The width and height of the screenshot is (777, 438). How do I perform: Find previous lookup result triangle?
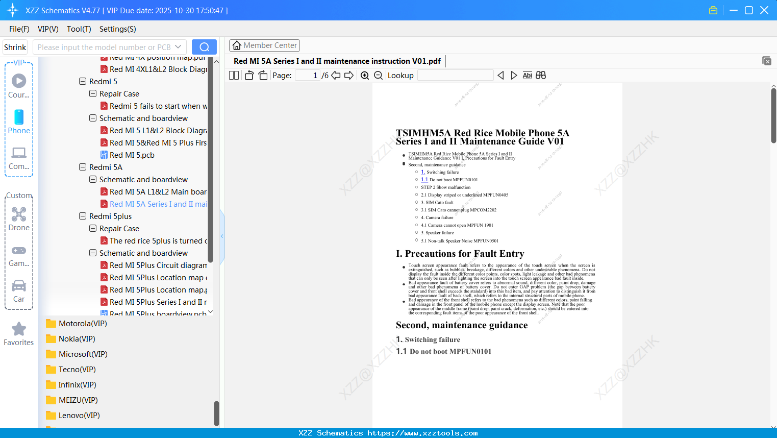[x=500, y=76]
